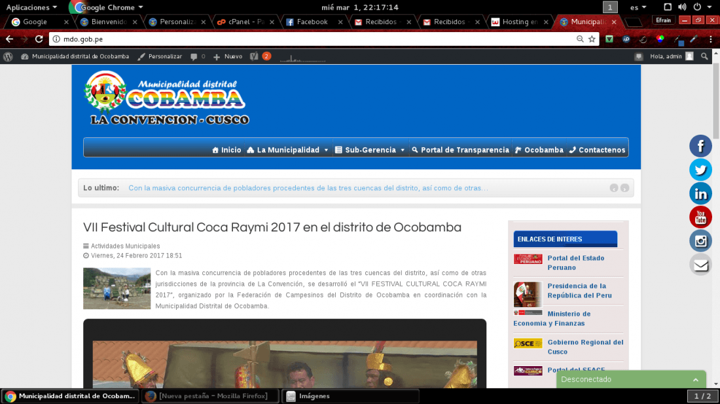720x404 pixels.
Task: Switch to Mozilla Firefox window in taskbar
Action: [x=210, y=396]
